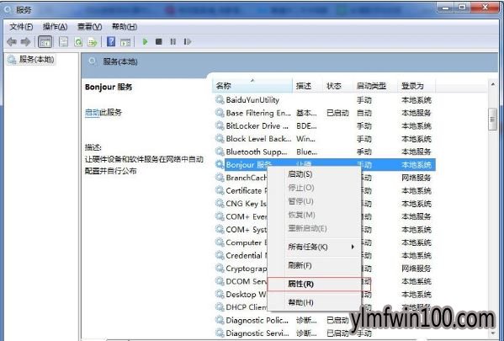Open the 文件(F) menu
The image size is (504, 341).
pos(21,27)
